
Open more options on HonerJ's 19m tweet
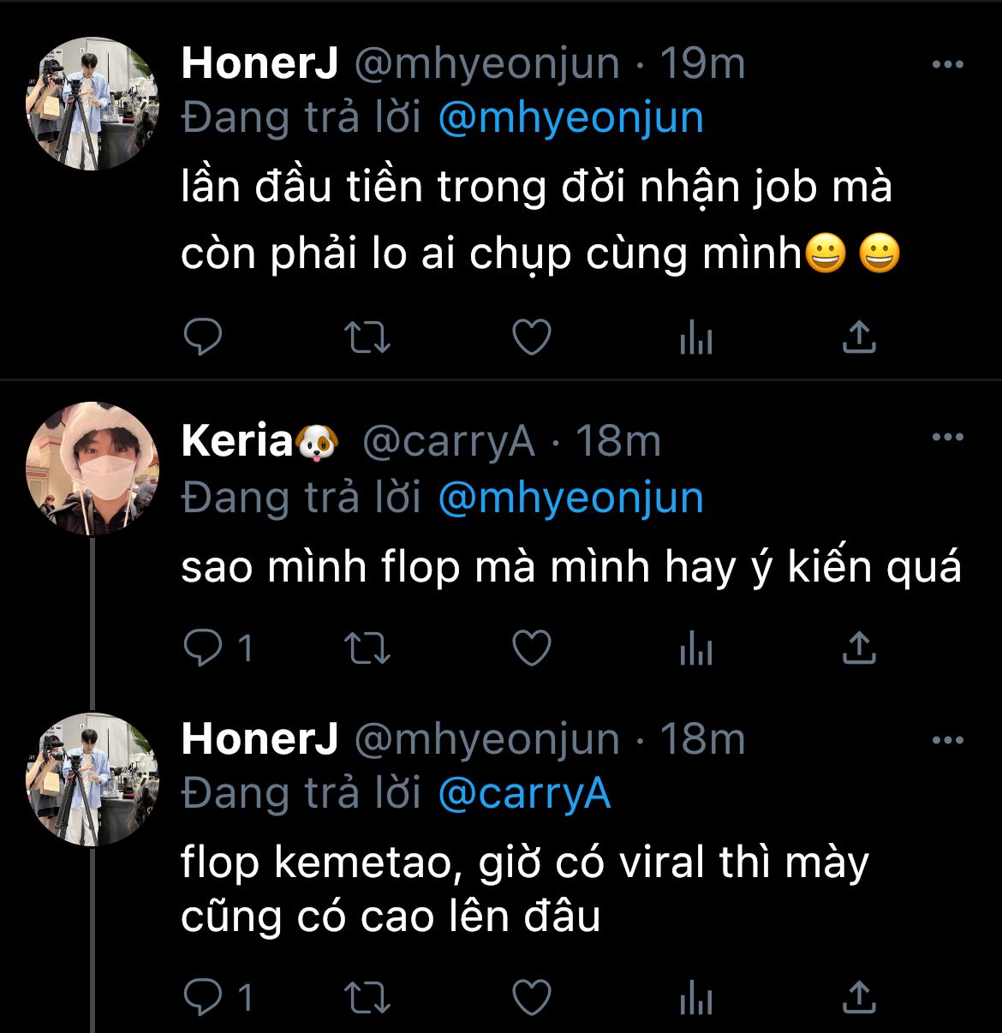tap(947, 65)
